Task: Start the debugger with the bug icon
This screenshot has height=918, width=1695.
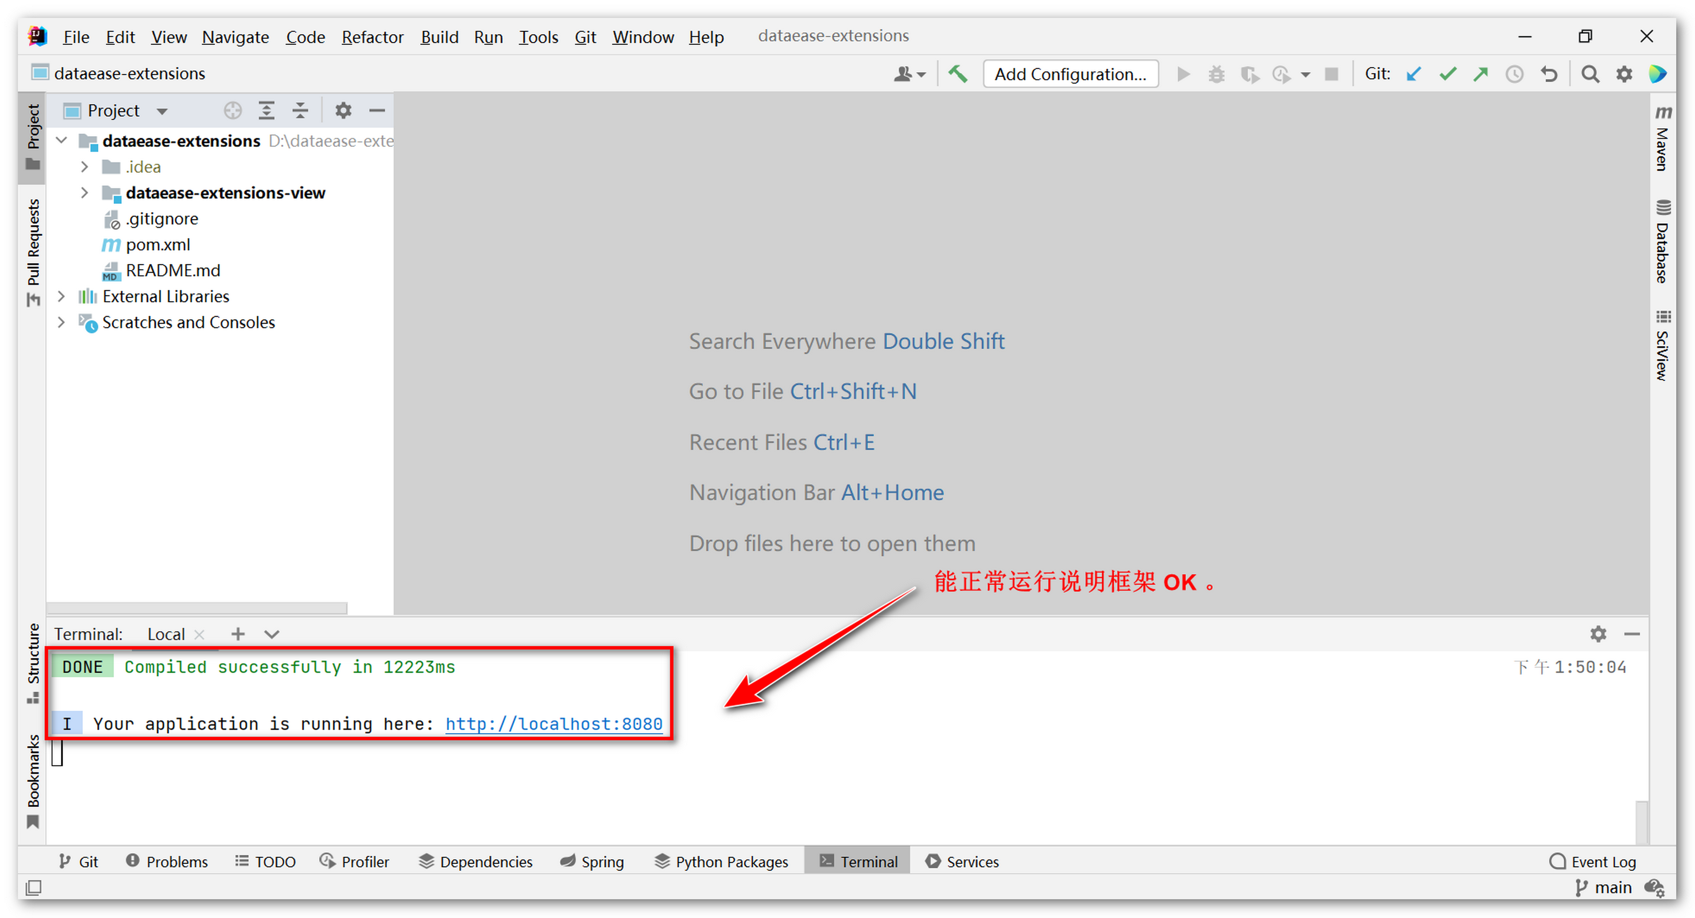Action: (1216, 74)
